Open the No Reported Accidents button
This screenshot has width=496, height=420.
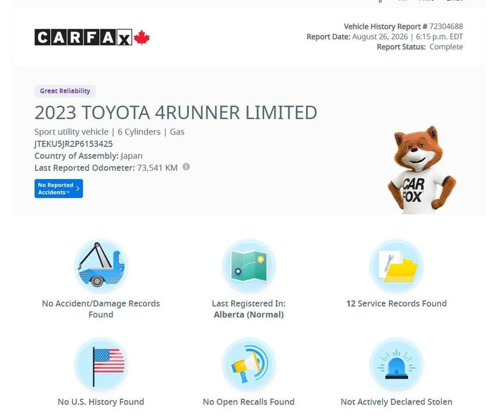point(58,188)
